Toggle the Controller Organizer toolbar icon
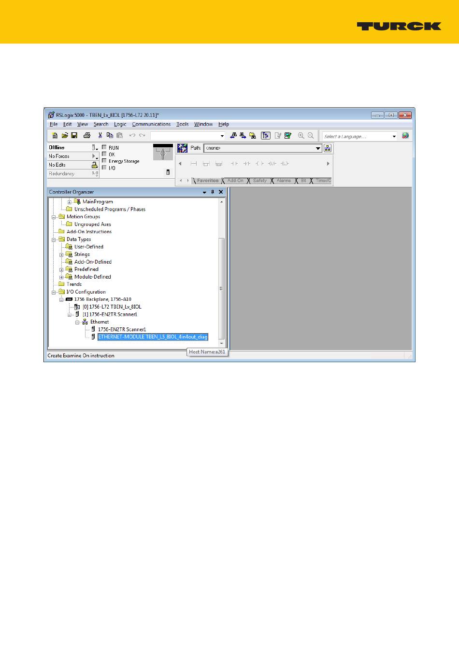 tap(266, 136)
